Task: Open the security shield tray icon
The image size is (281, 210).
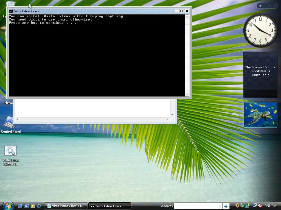Action: click(237, 206)
